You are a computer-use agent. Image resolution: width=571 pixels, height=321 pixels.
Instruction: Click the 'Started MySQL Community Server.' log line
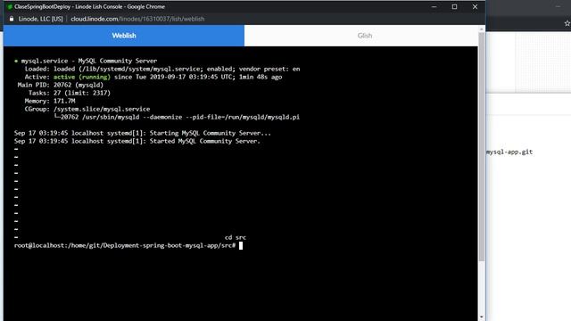pos(137,141)
